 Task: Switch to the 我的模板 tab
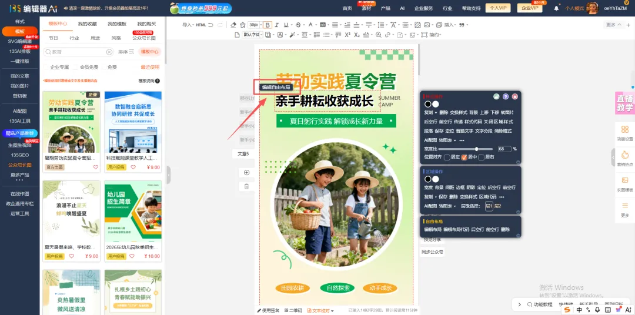point(116,24)
